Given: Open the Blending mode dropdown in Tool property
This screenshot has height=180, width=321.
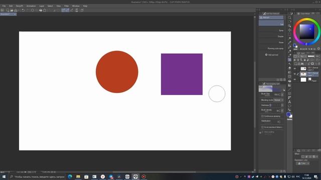Looking at the screenshot, I should tap(278, 100).
